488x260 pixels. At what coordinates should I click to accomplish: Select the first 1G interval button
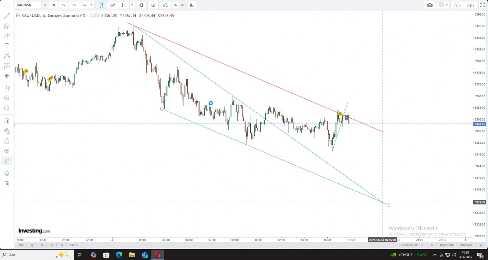coord(64,5)
